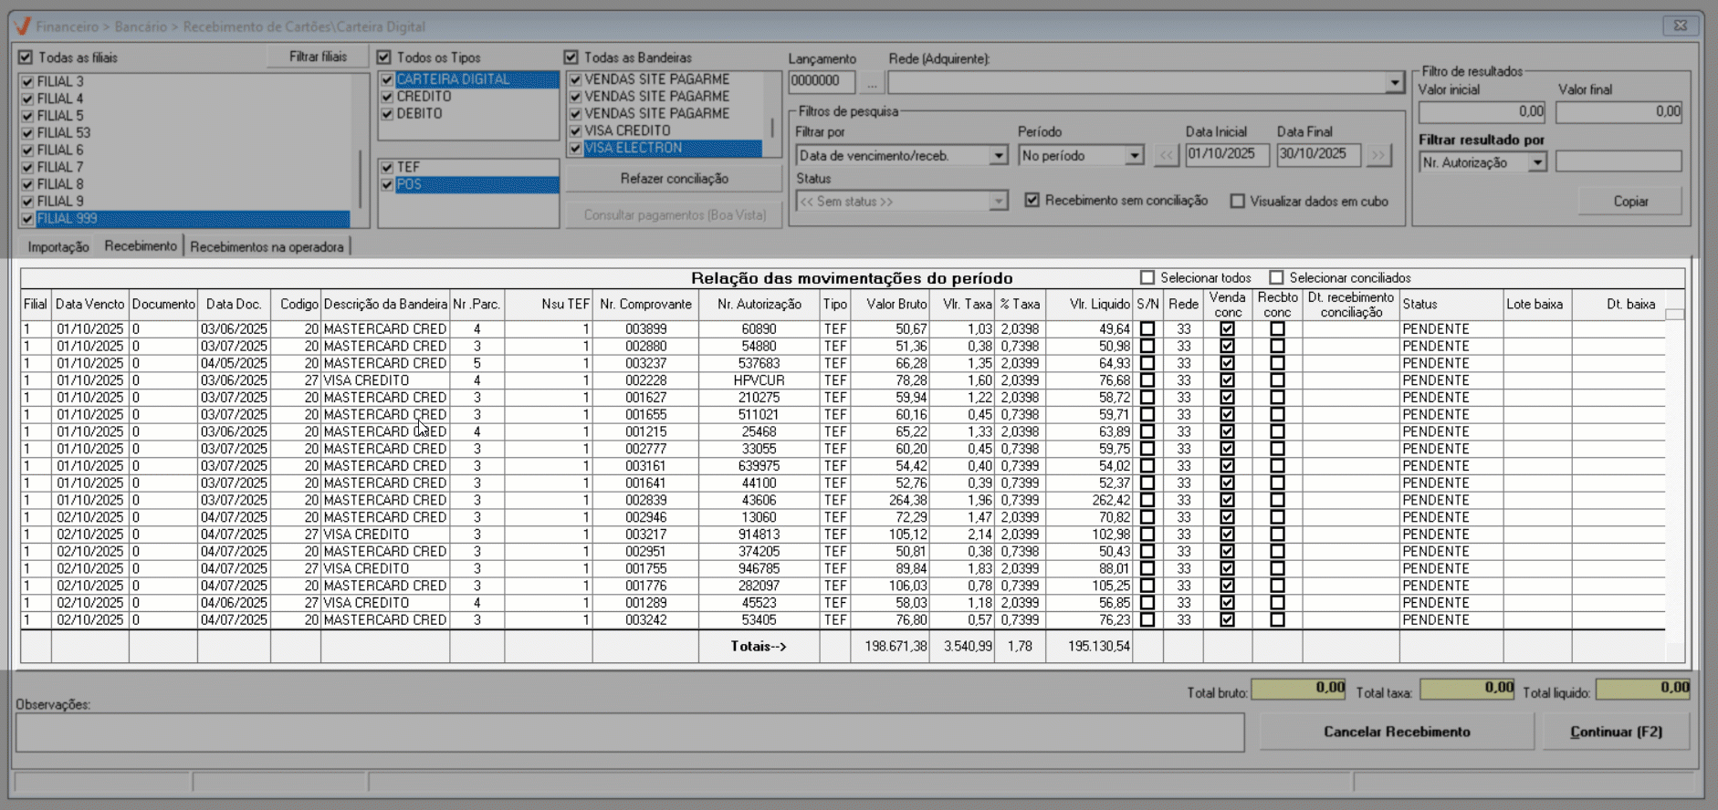This screenshot has height=810, width=1718.
Task: Open the Rede (Adquirente) dropdown
Action: (x=1394, y=83)
